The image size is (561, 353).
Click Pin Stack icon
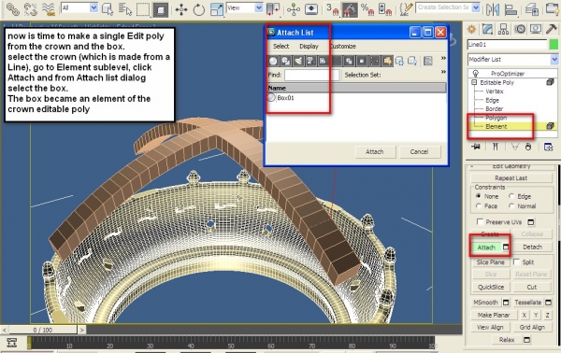coord(476,147)
